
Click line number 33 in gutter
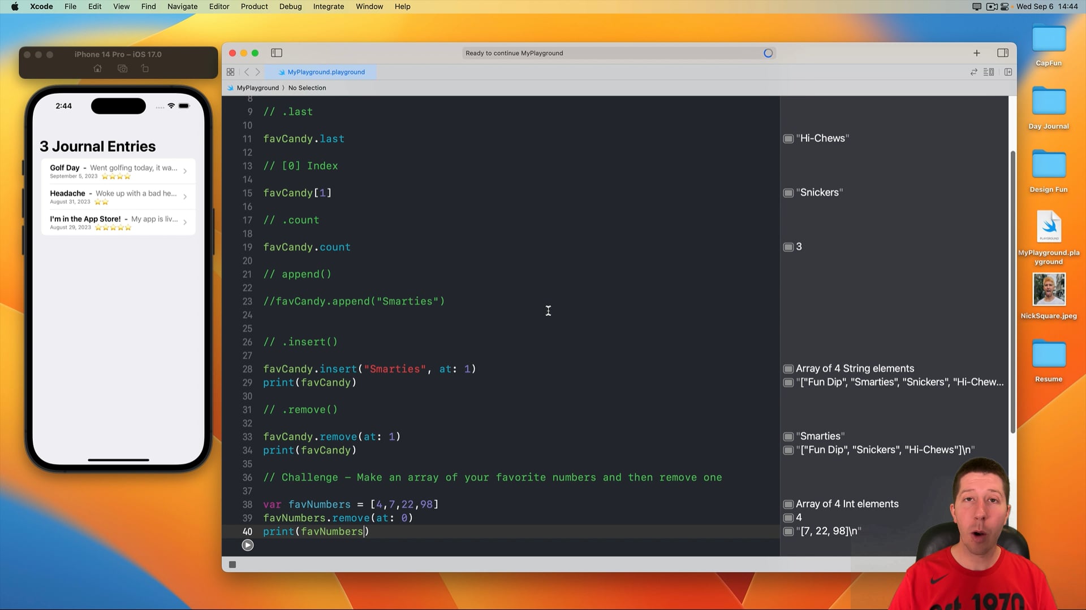[x=247, y=437]
